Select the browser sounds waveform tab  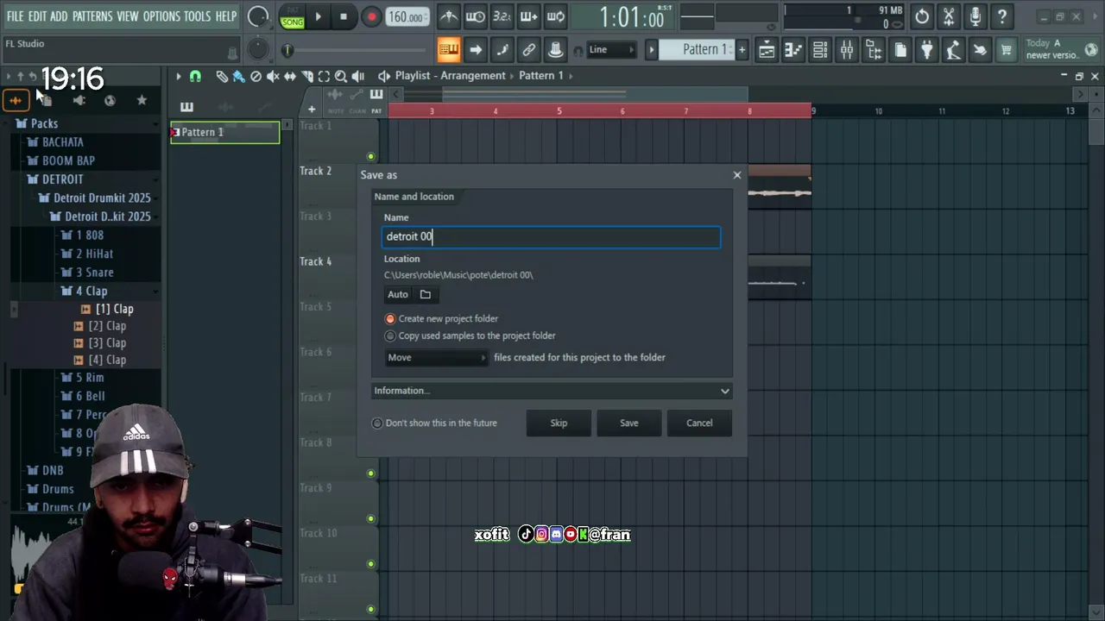click(x=16, y=100)
